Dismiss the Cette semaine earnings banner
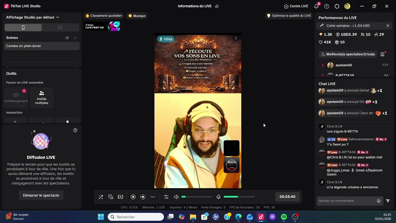The height and width of the screenshot is (223, 396). tap(388, 26)
